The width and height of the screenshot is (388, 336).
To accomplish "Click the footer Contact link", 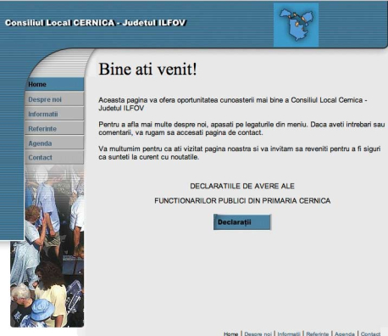I will point(370,333).
